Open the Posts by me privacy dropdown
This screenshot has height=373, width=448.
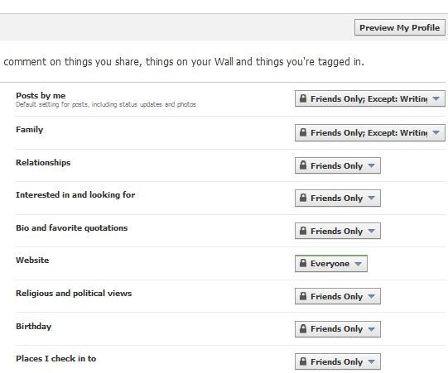[370, 98]
